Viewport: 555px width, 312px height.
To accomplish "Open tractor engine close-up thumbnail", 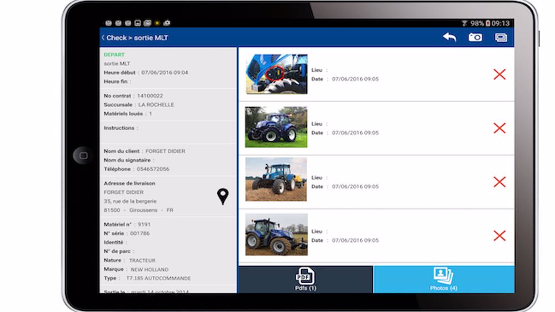I will [277, 74].
